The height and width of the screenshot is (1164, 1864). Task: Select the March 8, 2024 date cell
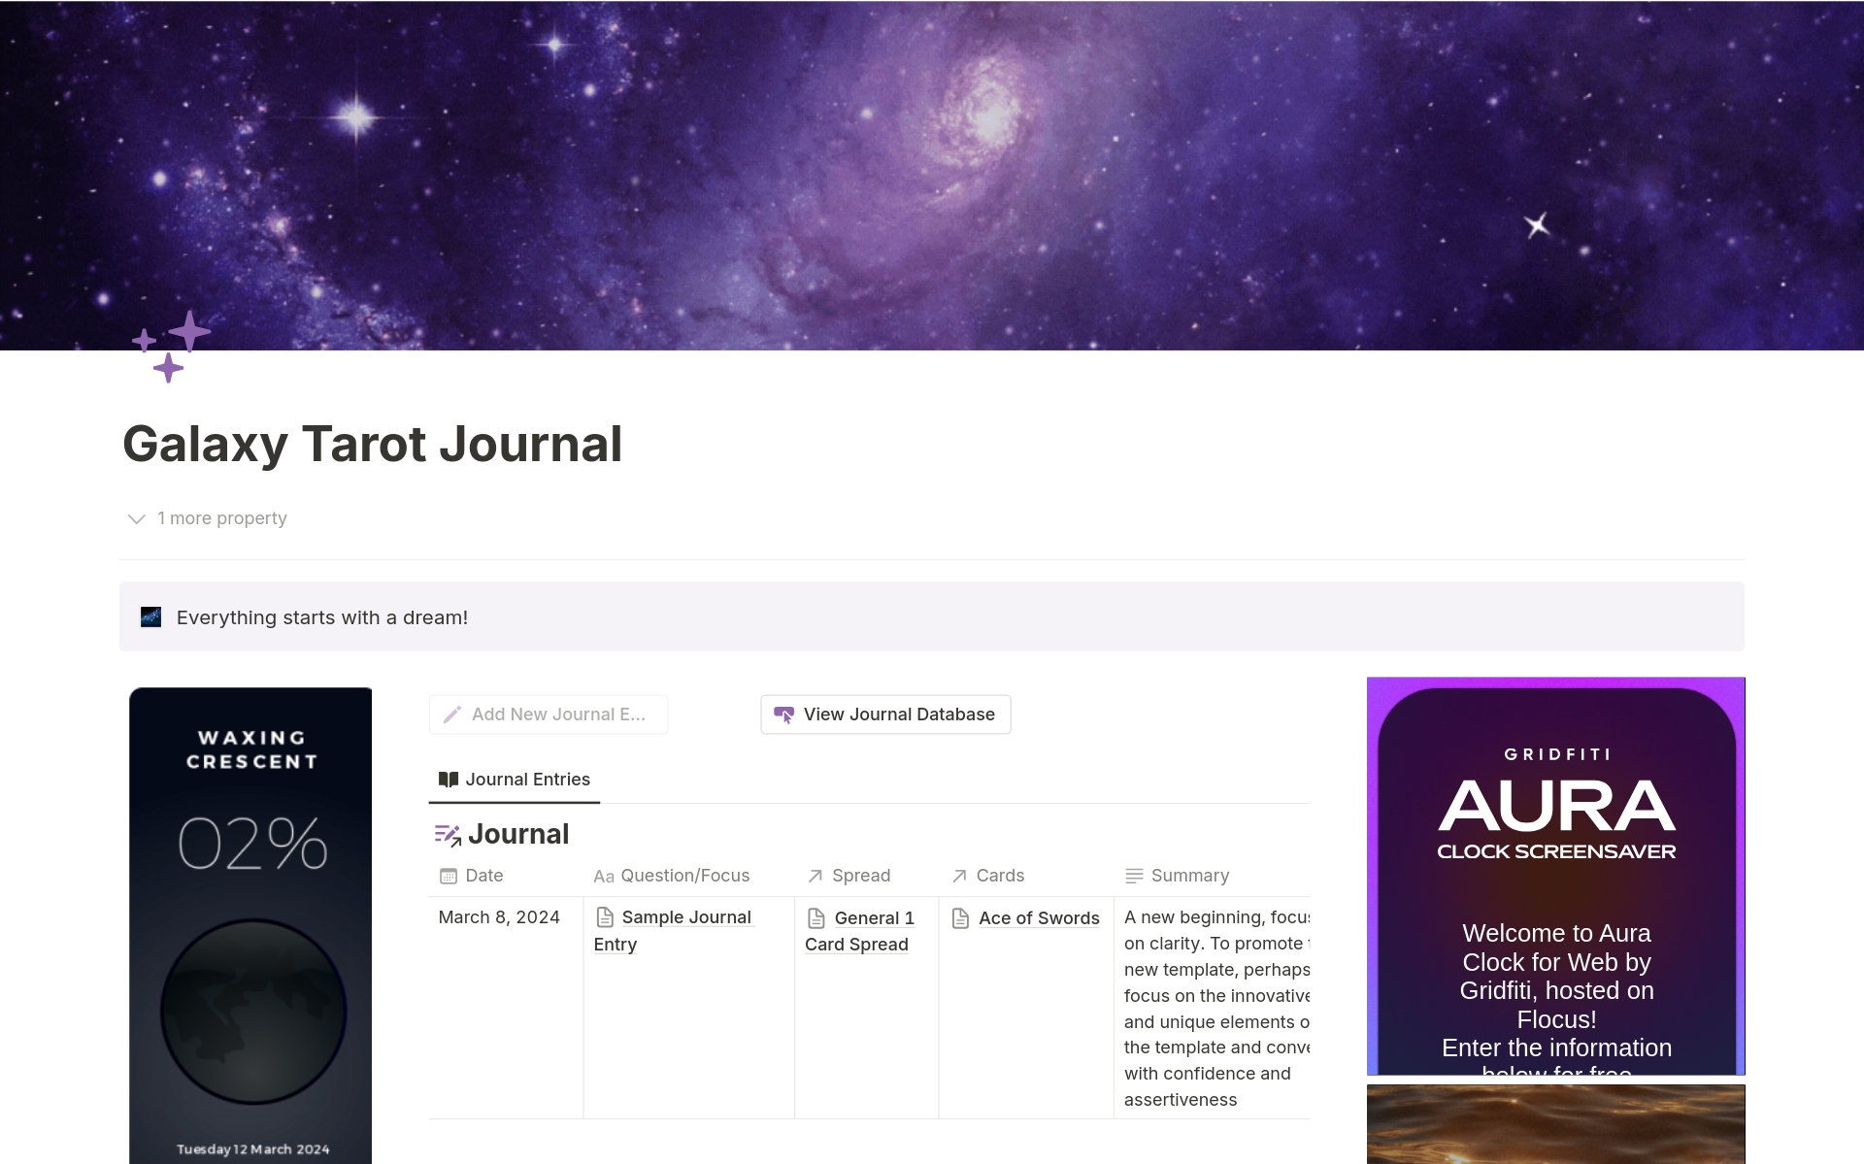pyautogui.click(x=499, y=916)
